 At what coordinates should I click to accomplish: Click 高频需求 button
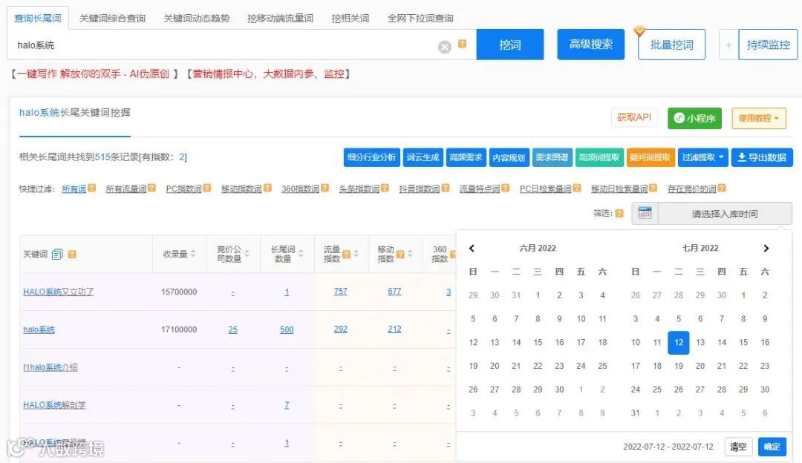pyautogui.click(x=466, y=157)
